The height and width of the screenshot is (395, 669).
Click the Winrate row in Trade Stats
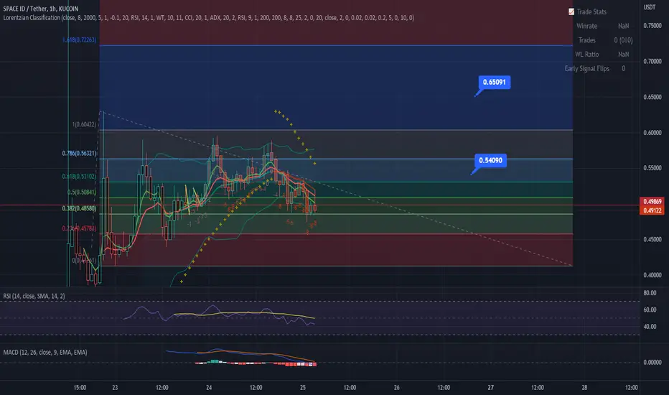tap(602, 26)
